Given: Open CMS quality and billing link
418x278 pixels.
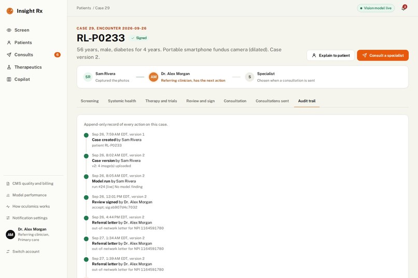Looking at the screenshot, I should (33, 184).
